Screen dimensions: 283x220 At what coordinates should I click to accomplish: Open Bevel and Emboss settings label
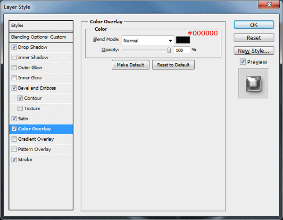click(37, 88)
